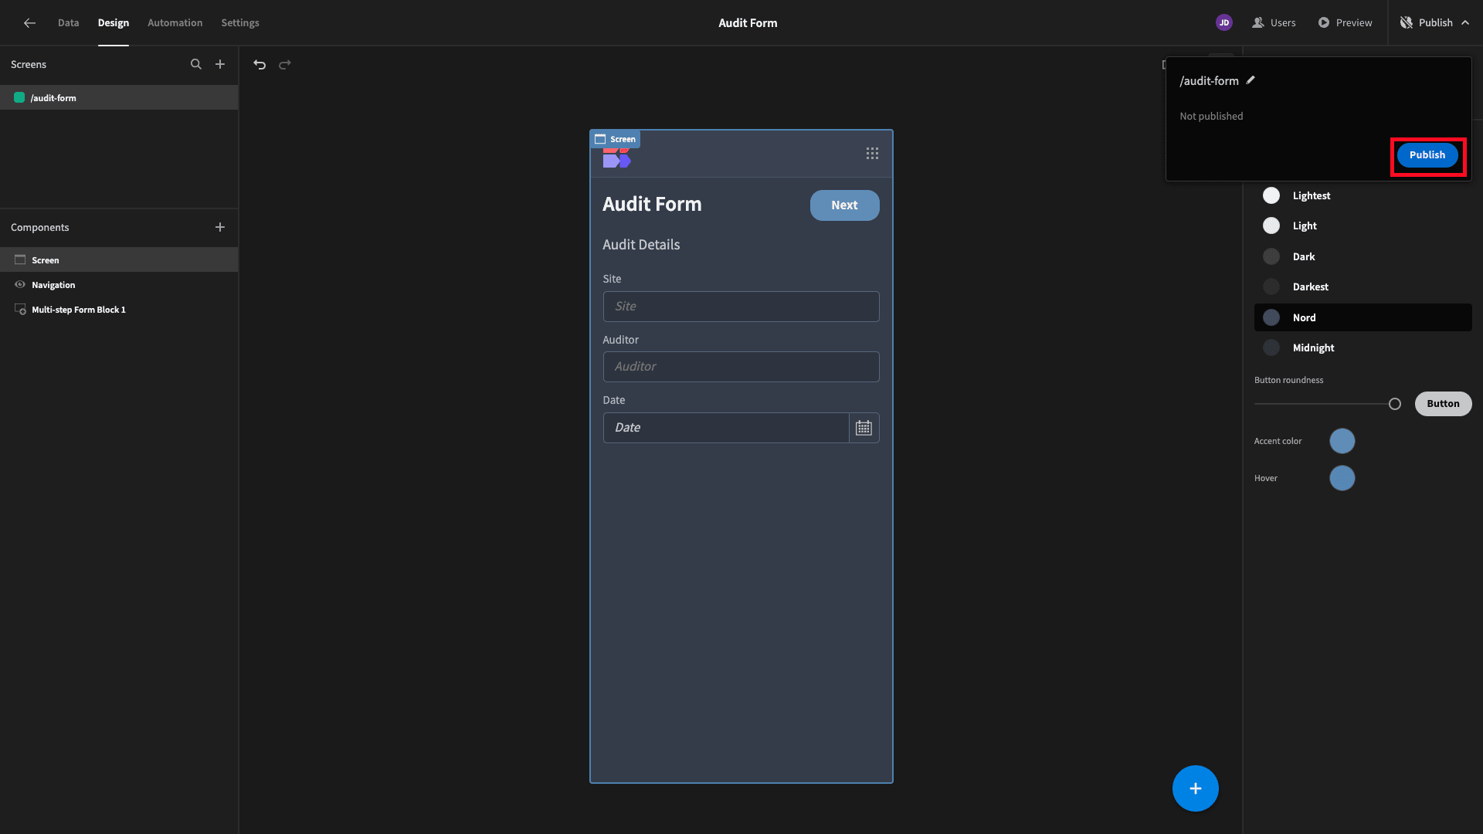Switch to the Automation tab
The width and height of the screenshot is (1483, 834).
tap(175, 23)
